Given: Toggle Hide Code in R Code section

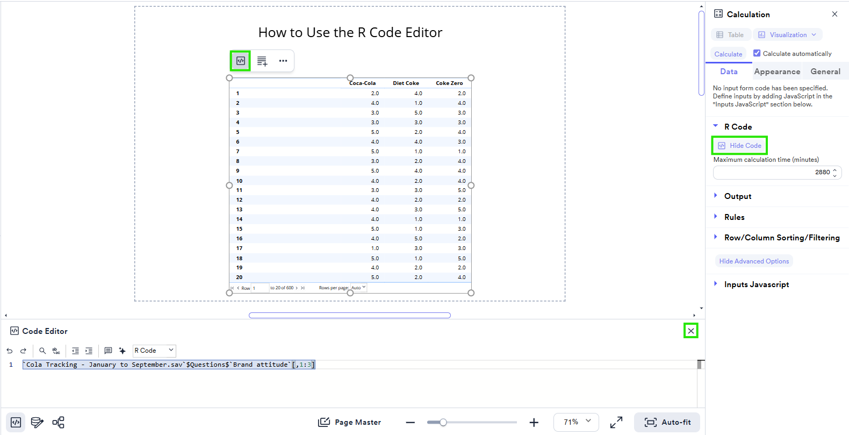Looking at the screenshot, I should click(739, 146).
